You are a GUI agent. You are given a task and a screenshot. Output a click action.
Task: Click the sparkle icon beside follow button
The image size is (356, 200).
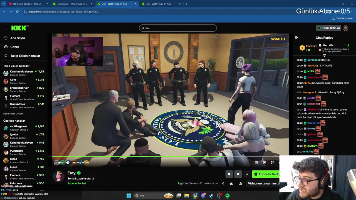(x=247, y=174)
